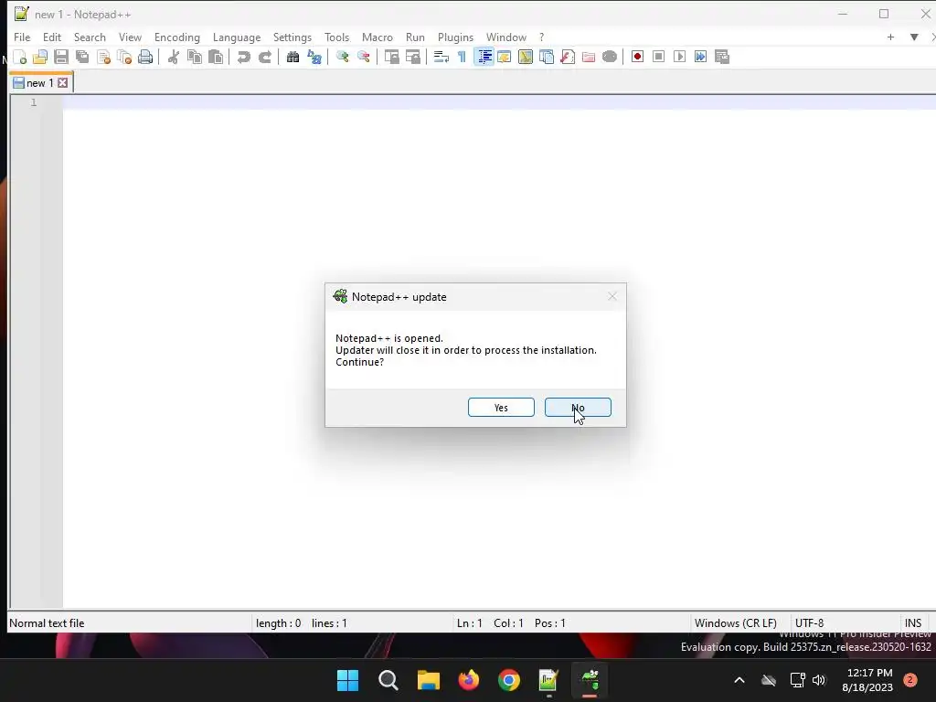The image size is (936, 702).
Task: Click the Monitoring eye toolbar icon
Action: pyautogui.click(x=610, y=57)
